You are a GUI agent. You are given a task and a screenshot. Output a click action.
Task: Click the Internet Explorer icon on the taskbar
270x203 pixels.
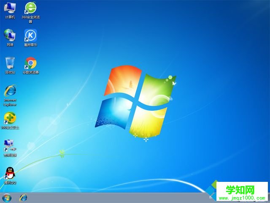coord(23,198)
